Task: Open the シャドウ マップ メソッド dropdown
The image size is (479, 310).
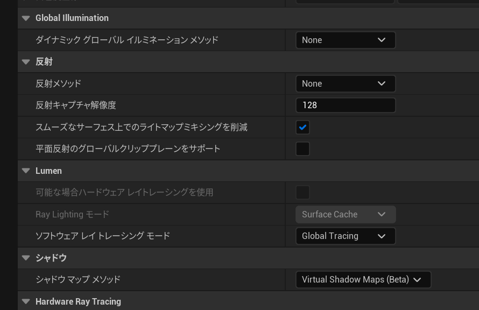Action: (363, 280)
